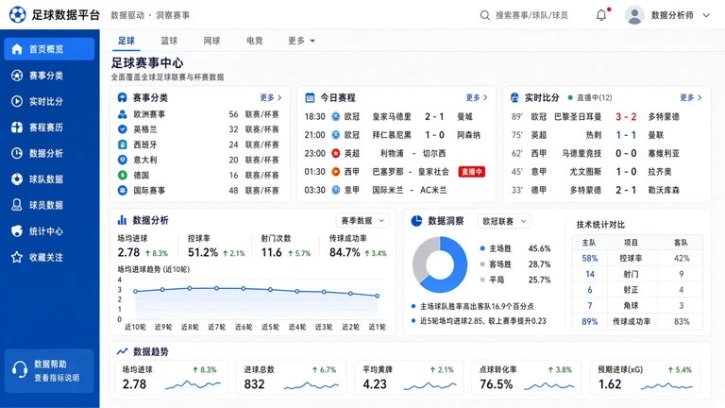Click the 球员数据 sidebar person icon
The image size is (725, 408).
pos(17,205)
